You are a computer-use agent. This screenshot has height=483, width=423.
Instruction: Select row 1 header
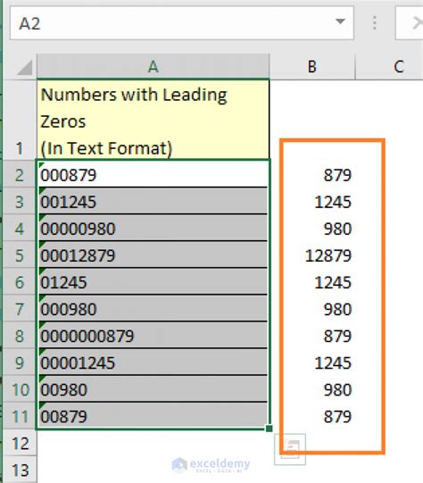pos(20,120)
